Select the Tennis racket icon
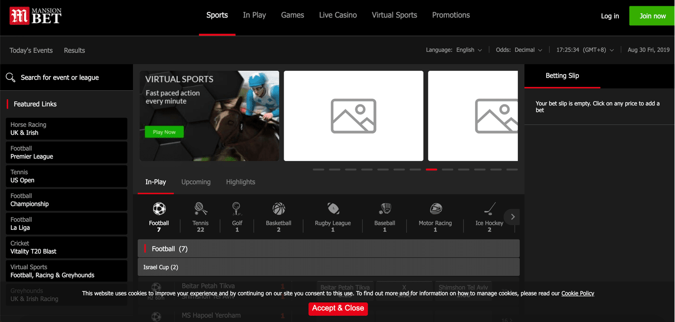Image resolution: width=675 pixels, height=322 pixels. tap(200, 209)
